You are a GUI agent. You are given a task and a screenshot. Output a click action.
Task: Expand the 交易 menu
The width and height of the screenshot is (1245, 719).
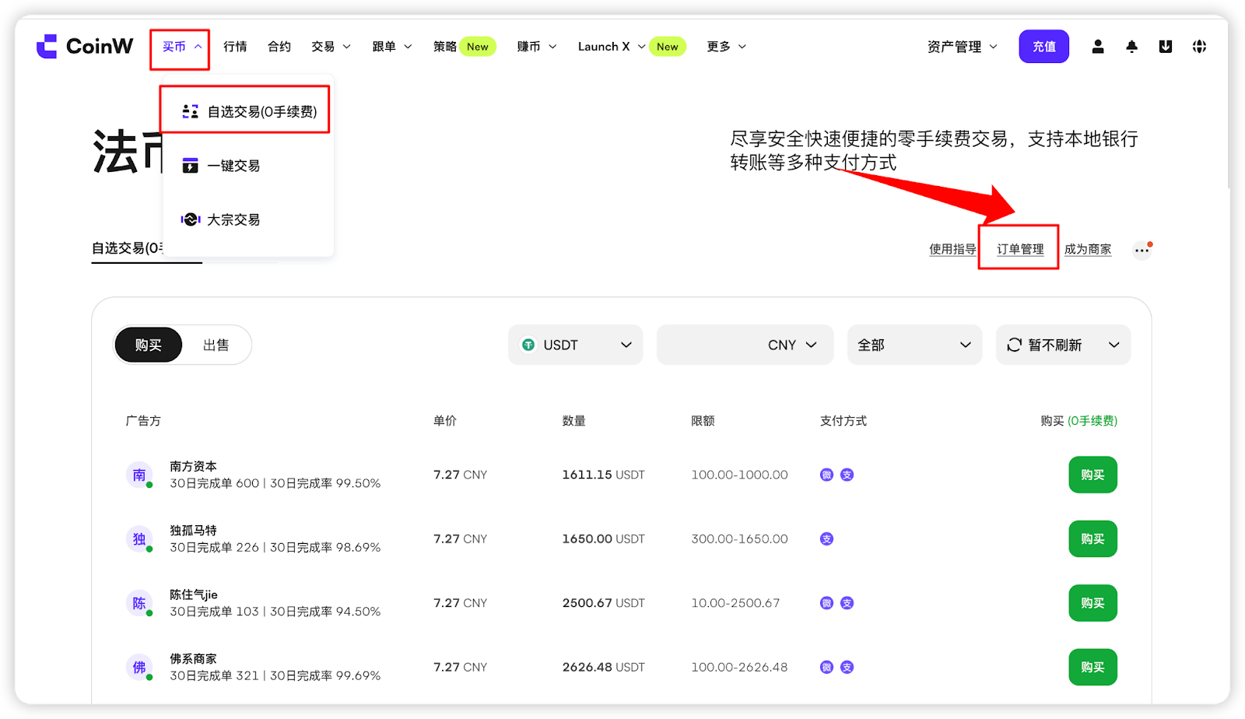[x=331, y=47]
